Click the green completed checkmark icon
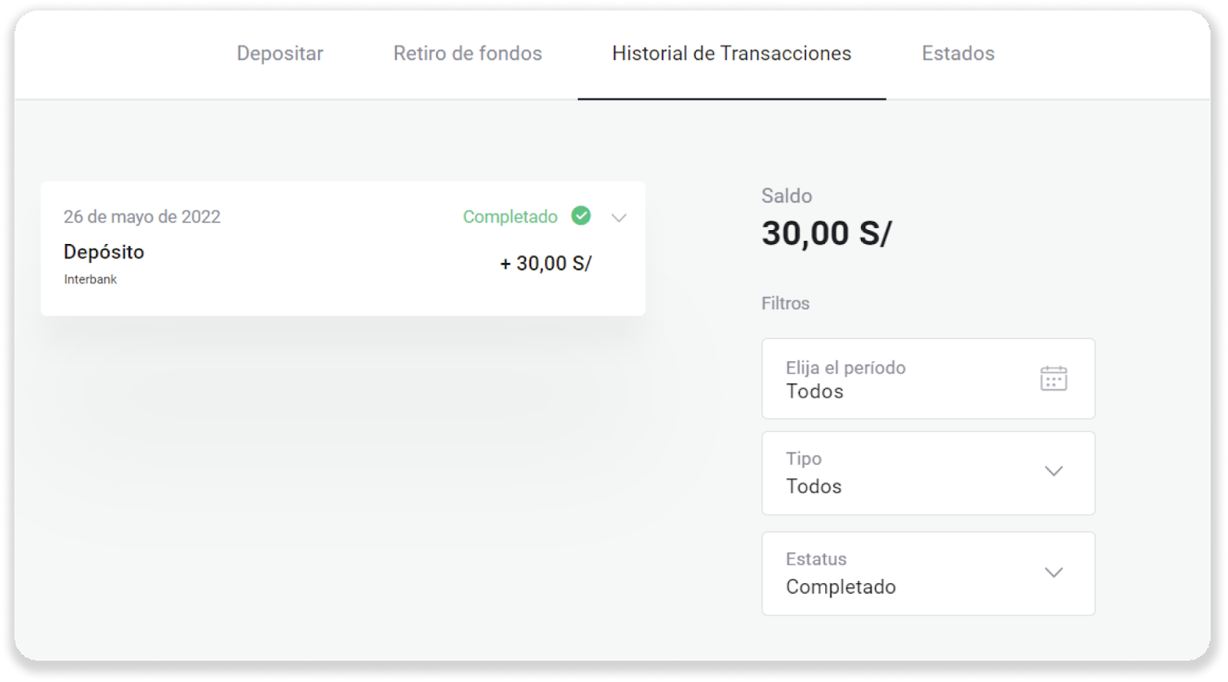Viewport: 1228px width, 682px height. [581, 216]
